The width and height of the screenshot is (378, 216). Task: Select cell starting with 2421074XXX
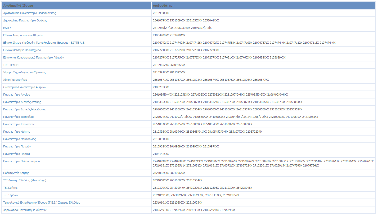tap(263, 117)
